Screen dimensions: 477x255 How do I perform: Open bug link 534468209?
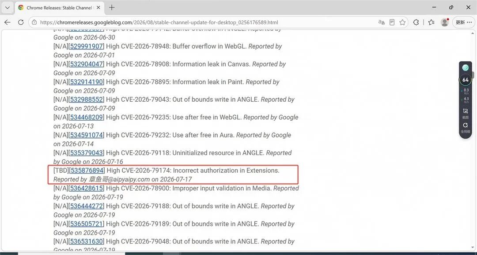(x=87, y=117)
